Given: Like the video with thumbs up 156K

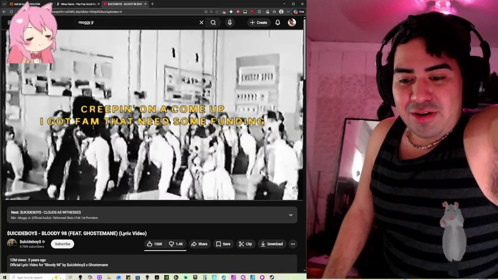Looking at the screenshot, I should click(x=154, y=244).
